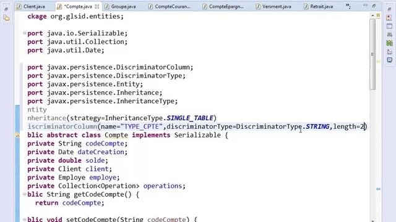Open the CompteCouran... tab
This screenshot has width=396, height=222.
170,7
